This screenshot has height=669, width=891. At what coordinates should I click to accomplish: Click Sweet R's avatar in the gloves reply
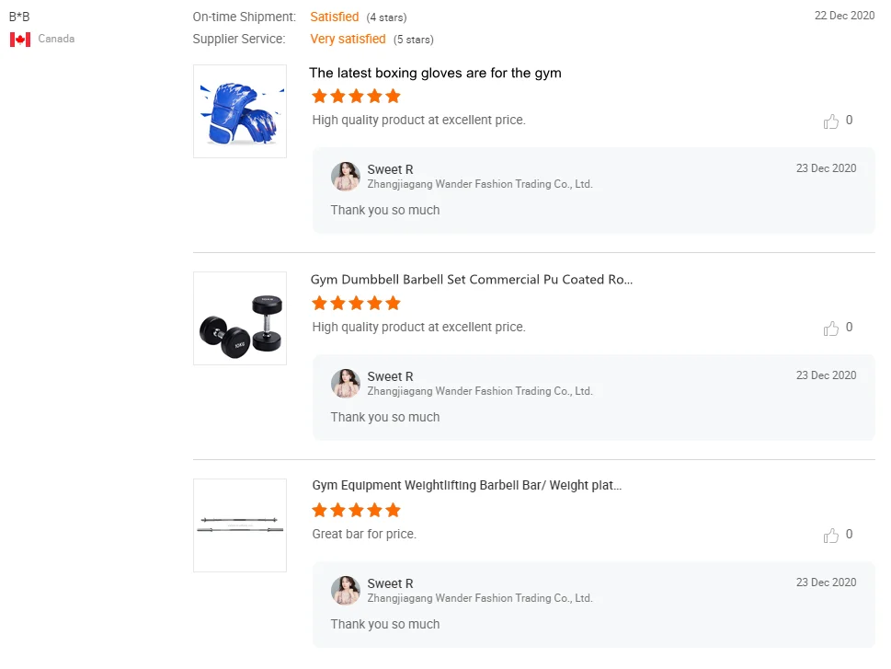(346, 177)
